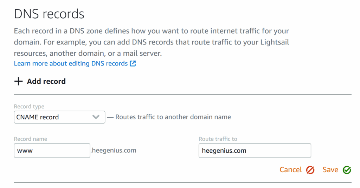Click the Route traffic to label
This screenshot has height=188, width=360.
218,139
